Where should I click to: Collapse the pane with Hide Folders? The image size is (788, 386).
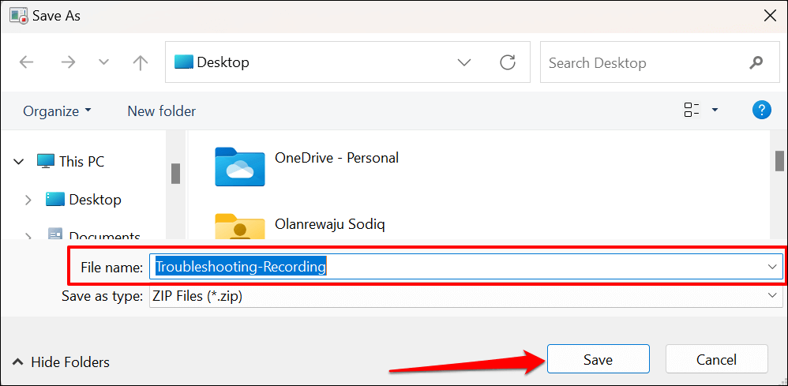point(61,362)
